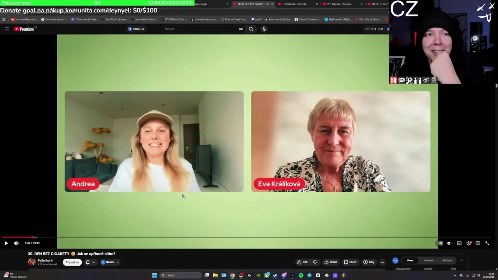Open the YouTube hamburger guide menu

coord(7,29)
